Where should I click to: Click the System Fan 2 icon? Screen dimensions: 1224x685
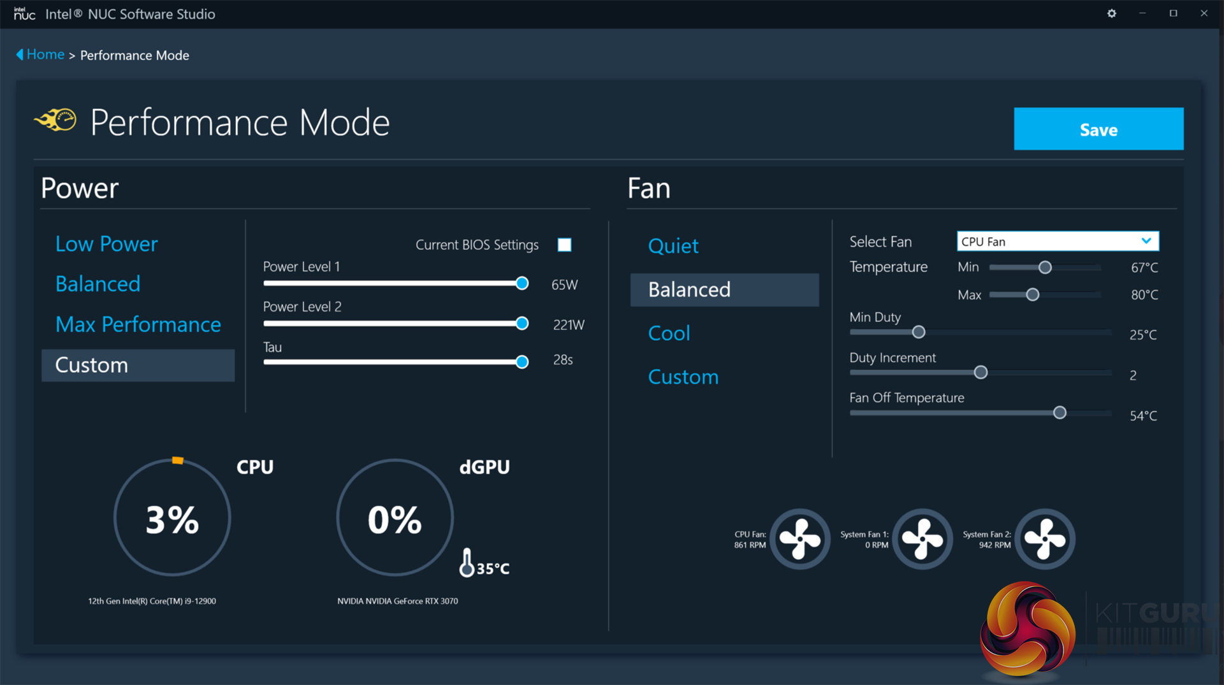click(x=1045, y=539)
